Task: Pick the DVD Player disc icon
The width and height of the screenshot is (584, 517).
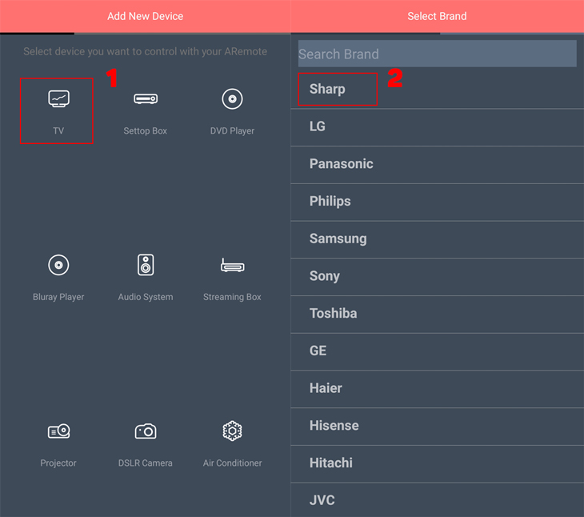Action: coord(233,99)
